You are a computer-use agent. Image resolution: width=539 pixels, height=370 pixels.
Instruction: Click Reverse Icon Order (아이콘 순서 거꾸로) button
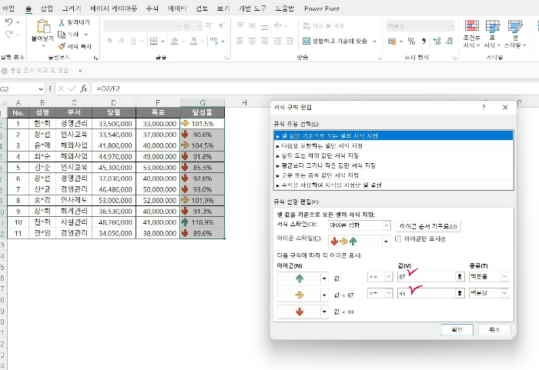pyautogui.click(x=428, y=226)
